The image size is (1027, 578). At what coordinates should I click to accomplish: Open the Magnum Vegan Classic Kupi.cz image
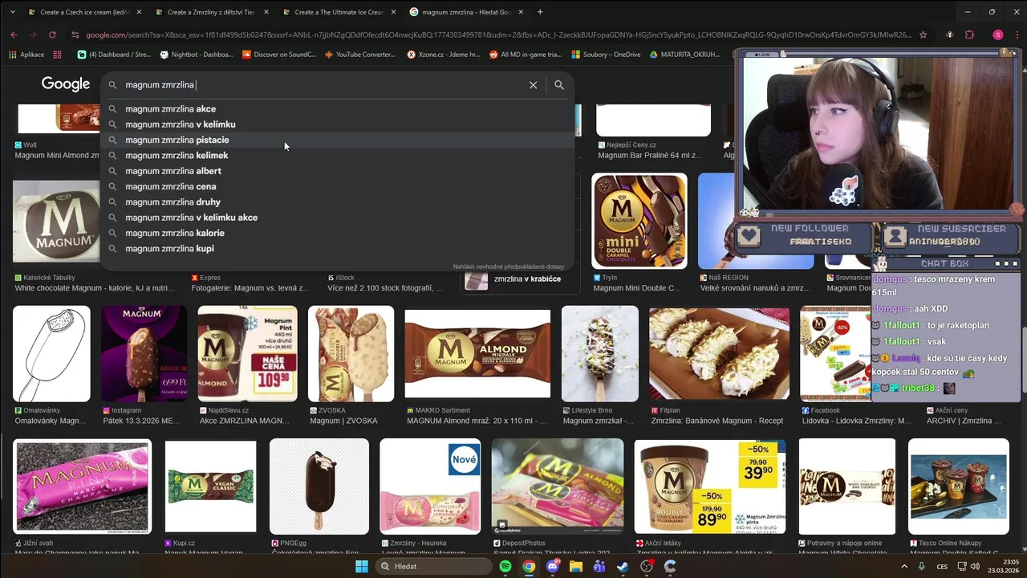(x=210, y=486)
